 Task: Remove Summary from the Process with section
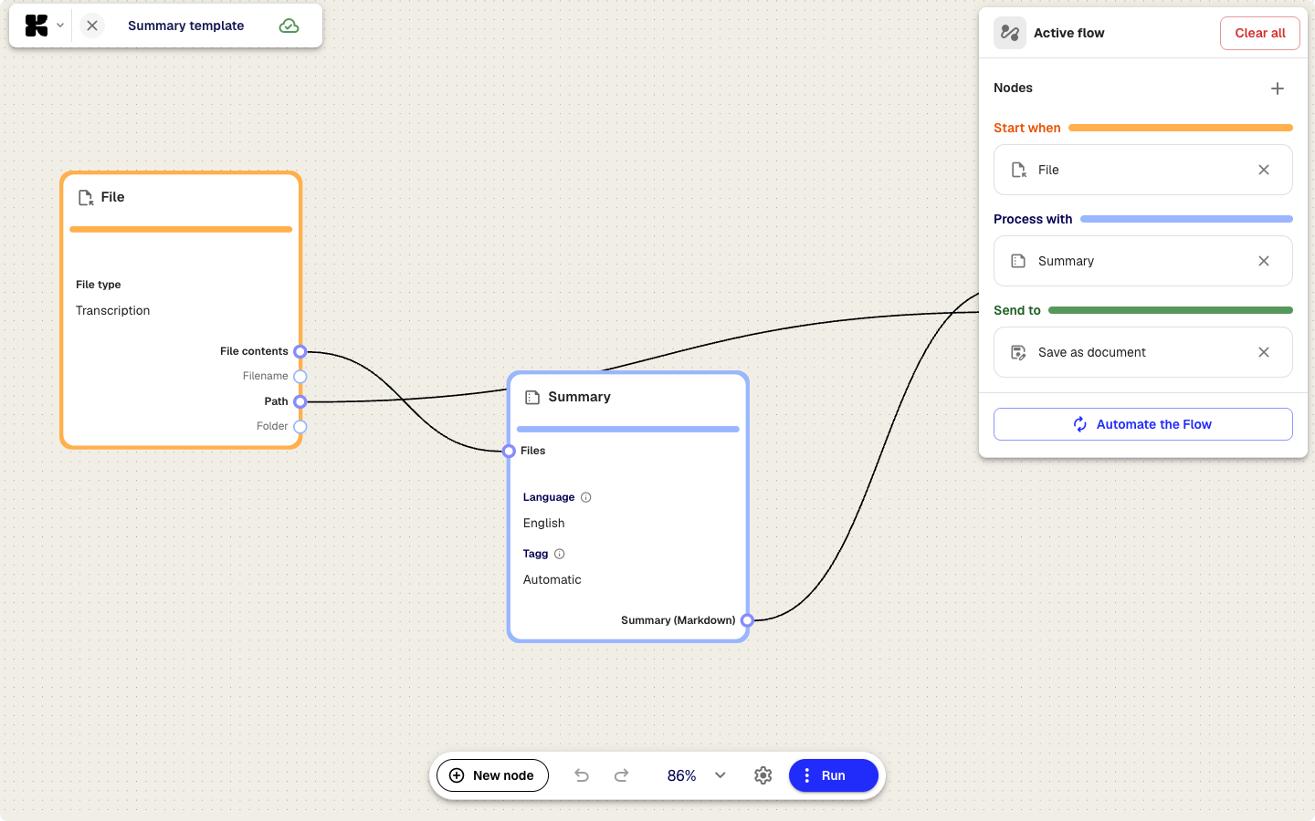pos(1264,261)
